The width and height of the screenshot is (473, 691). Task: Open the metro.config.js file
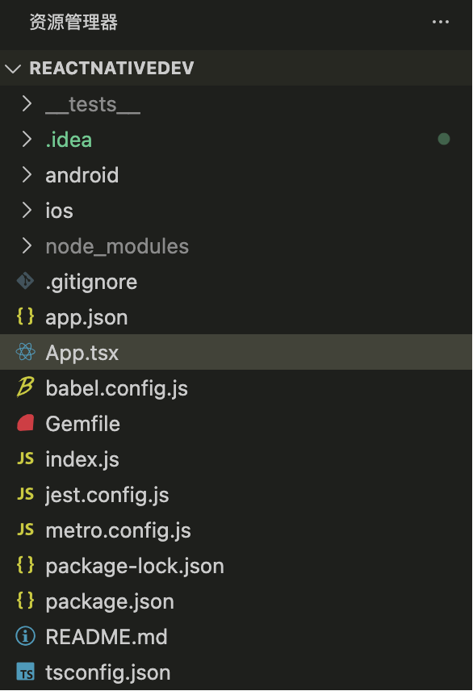pos(236,530)
